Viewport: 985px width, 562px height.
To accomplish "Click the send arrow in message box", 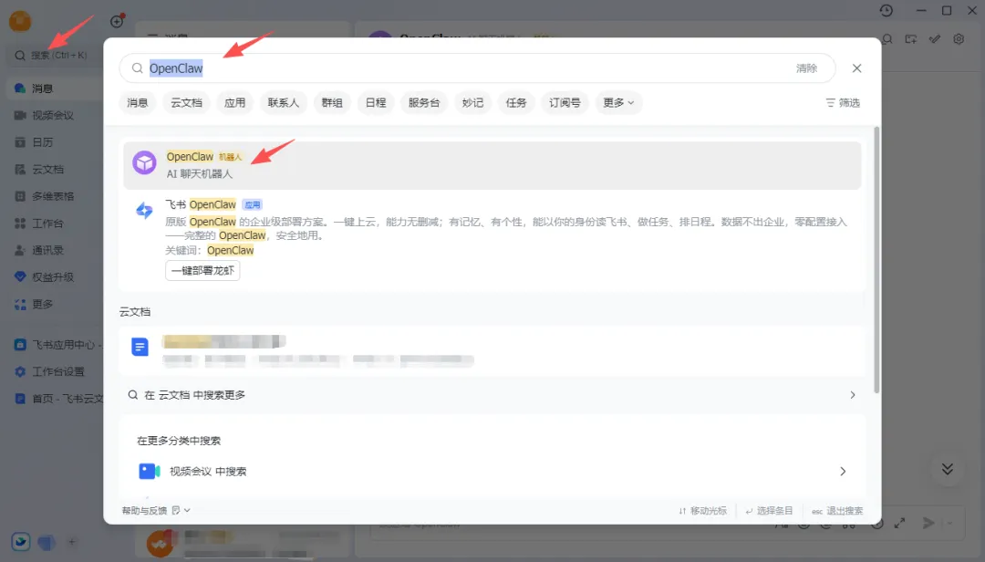I will pyautogui.click(x=928, y=523).
